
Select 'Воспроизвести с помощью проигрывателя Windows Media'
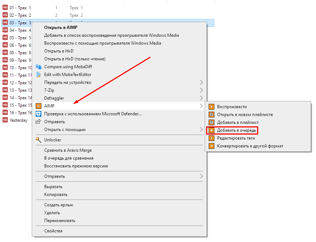(x=103, y=43)
